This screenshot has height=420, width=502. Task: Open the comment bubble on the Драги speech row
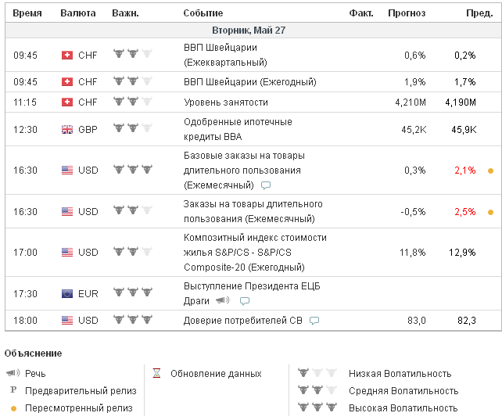245,301
